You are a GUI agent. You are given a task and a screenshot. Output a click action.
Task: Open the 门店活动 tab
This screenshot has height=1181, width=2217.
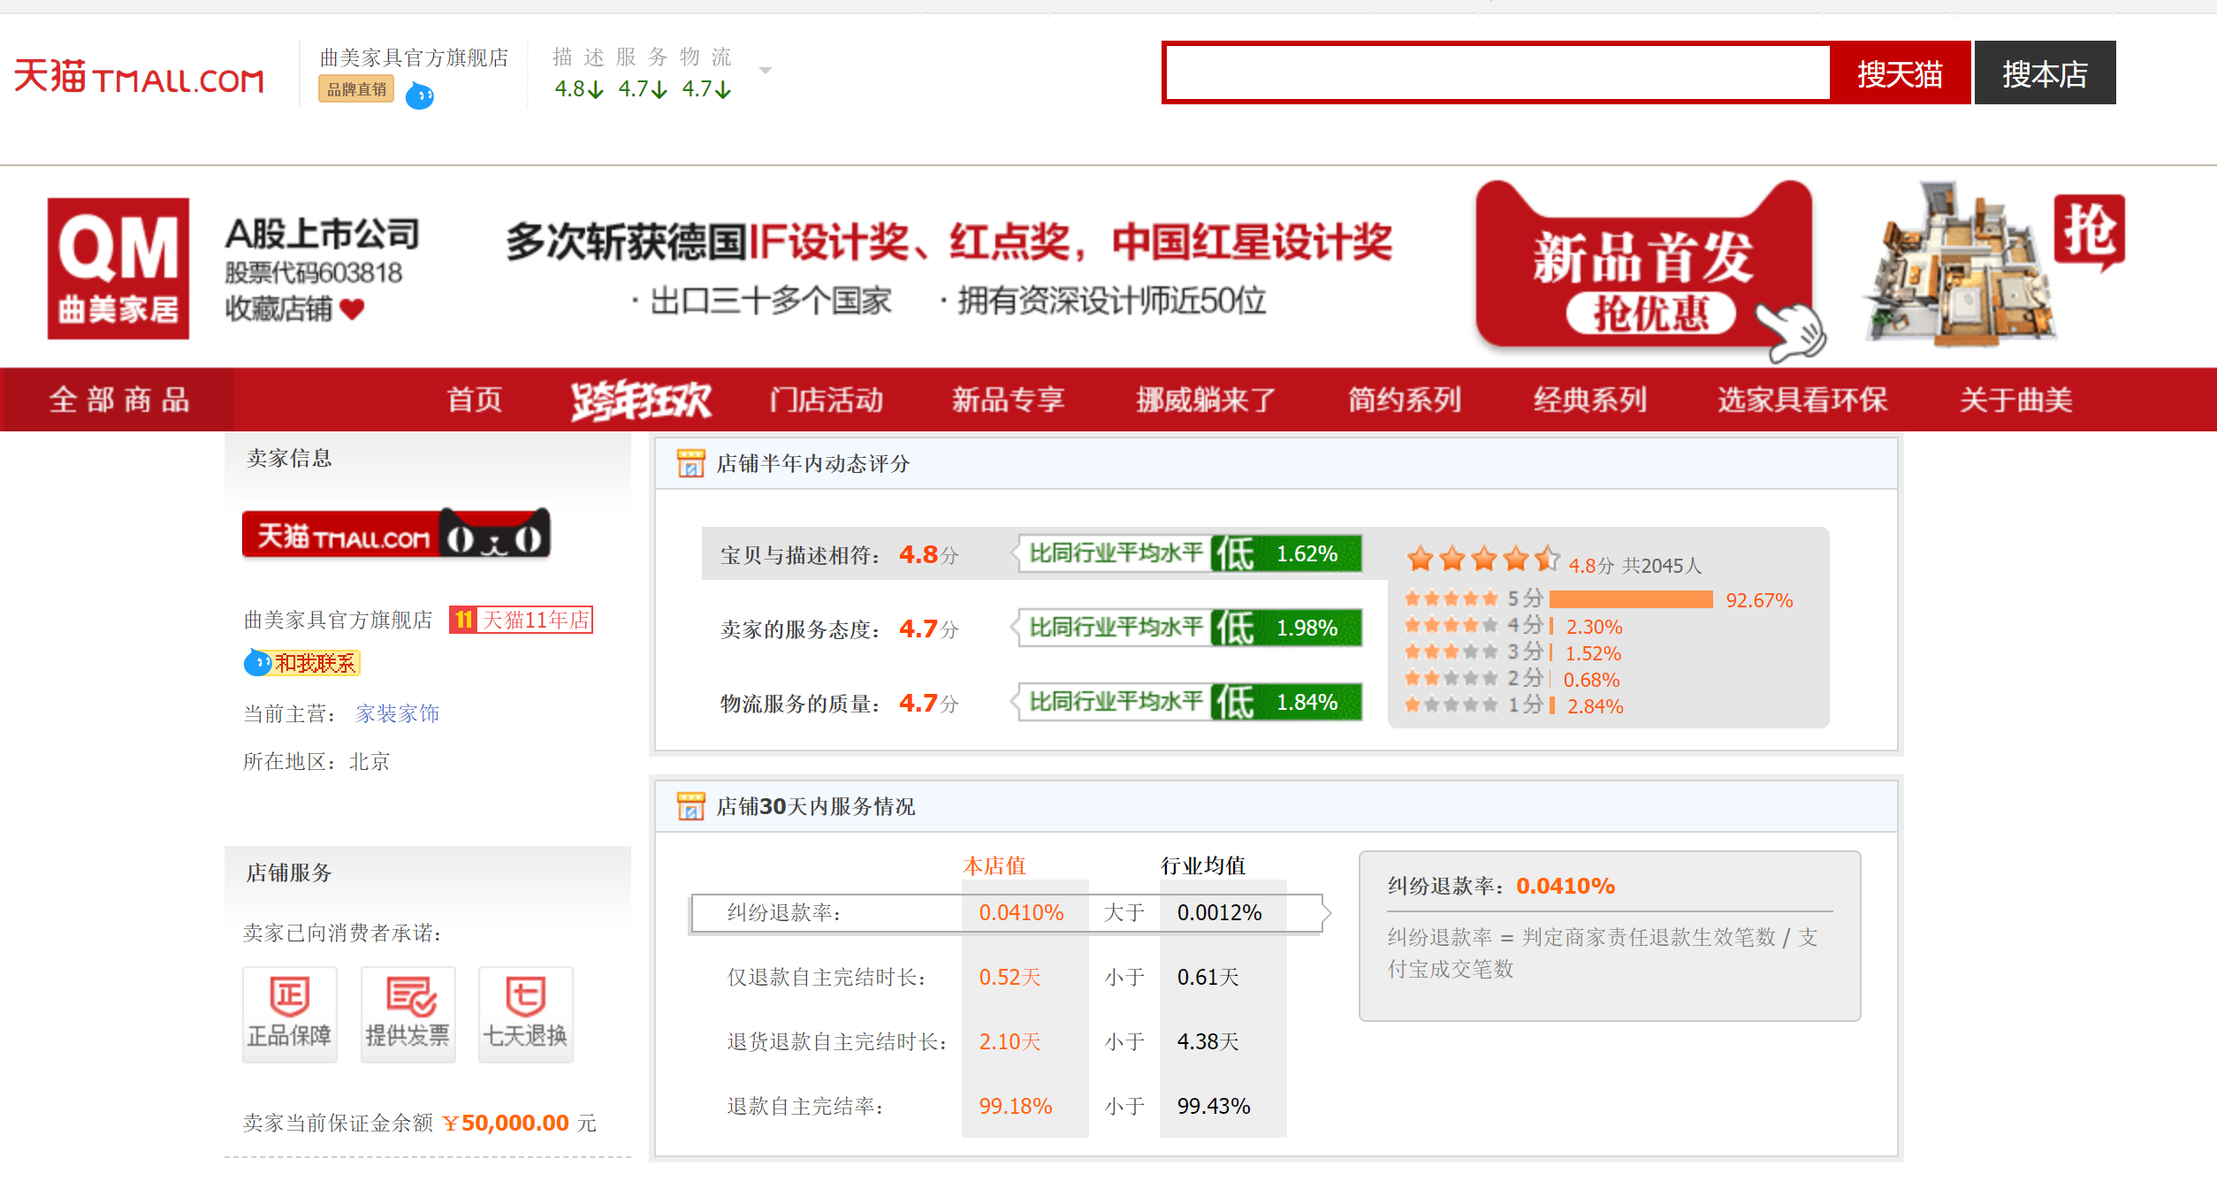826,400
